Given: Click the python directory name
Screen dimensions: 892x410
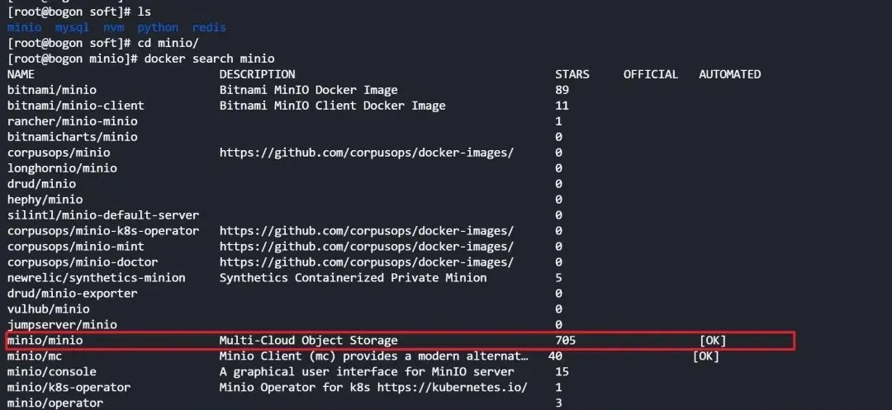Looking at the screenshot, I should [x=158, y=27].
